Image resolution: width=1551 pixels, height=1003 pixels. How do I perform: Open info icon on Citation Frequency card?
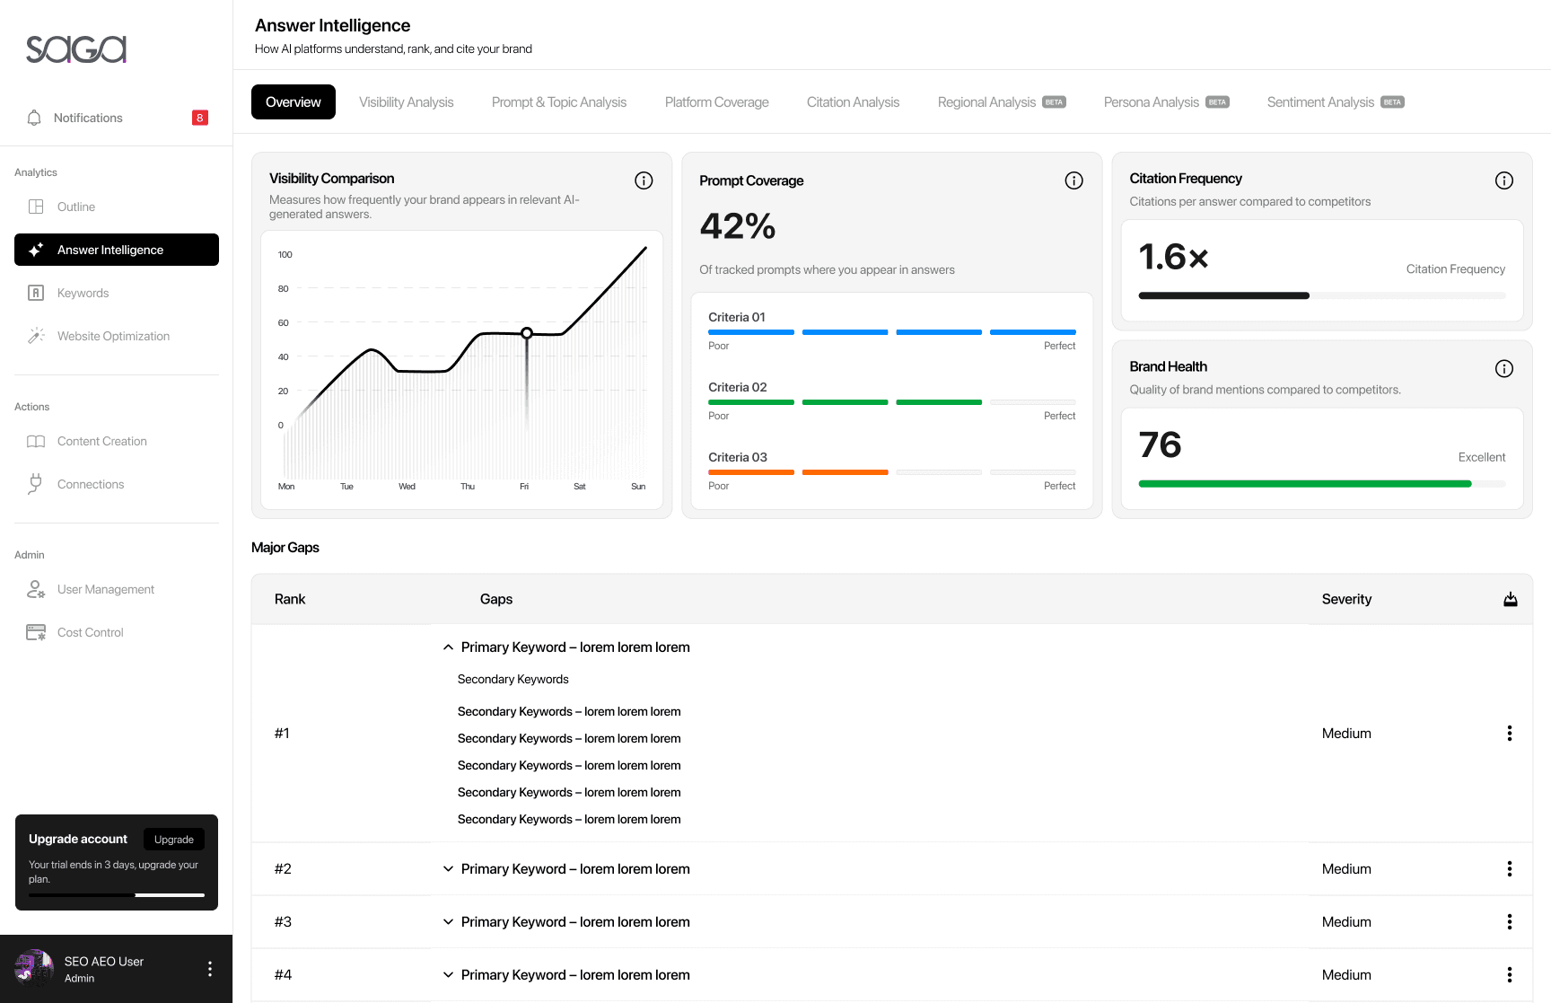(1504, 180)
